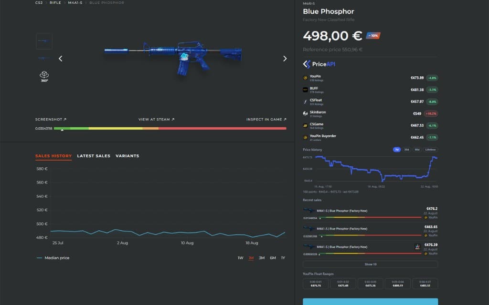Click the rifle icon on the €476.2 sale
The height and width of the screenshot is (305, 489).
pyautogui.click(x=309, y=210)
